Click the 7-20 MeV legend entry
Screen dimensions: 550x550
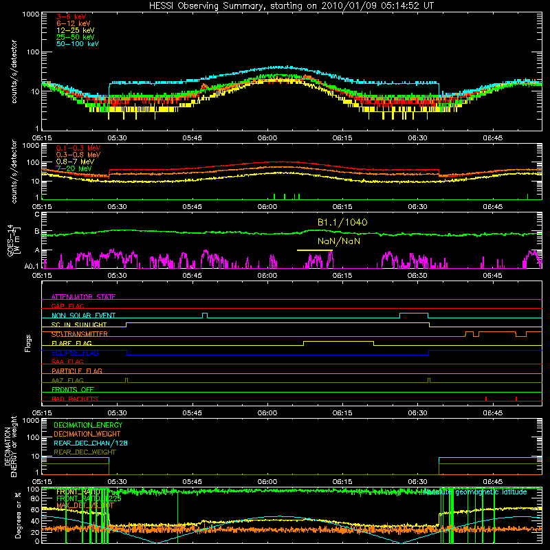click(74, 168)
